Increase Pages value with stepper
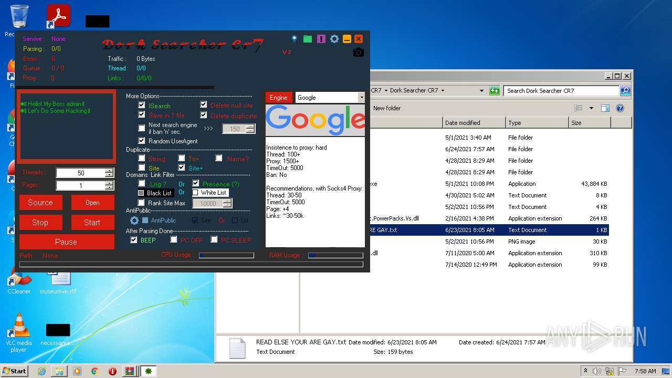The height and width of the screenshot is (378, 672). click(109, 183)
